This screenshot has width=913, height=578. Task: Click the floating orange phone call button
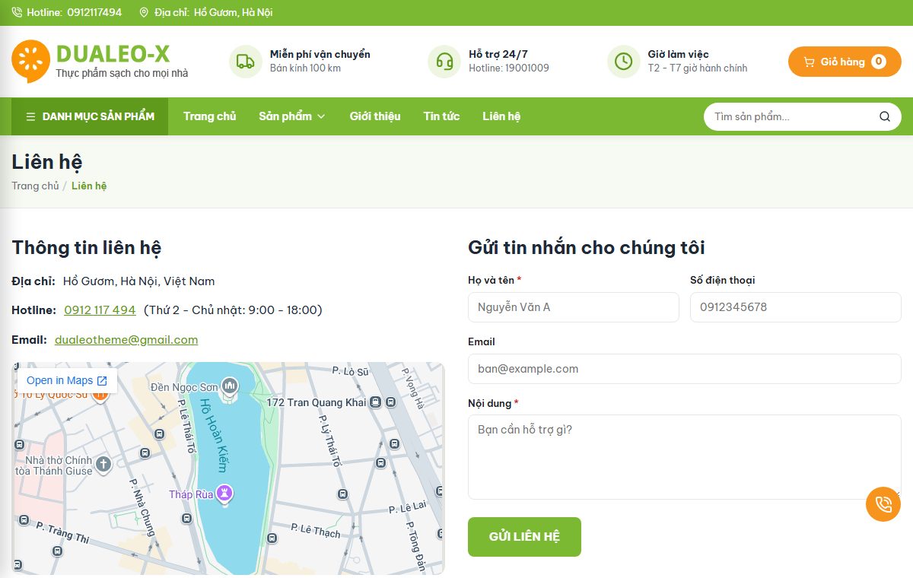coord(883,503)
